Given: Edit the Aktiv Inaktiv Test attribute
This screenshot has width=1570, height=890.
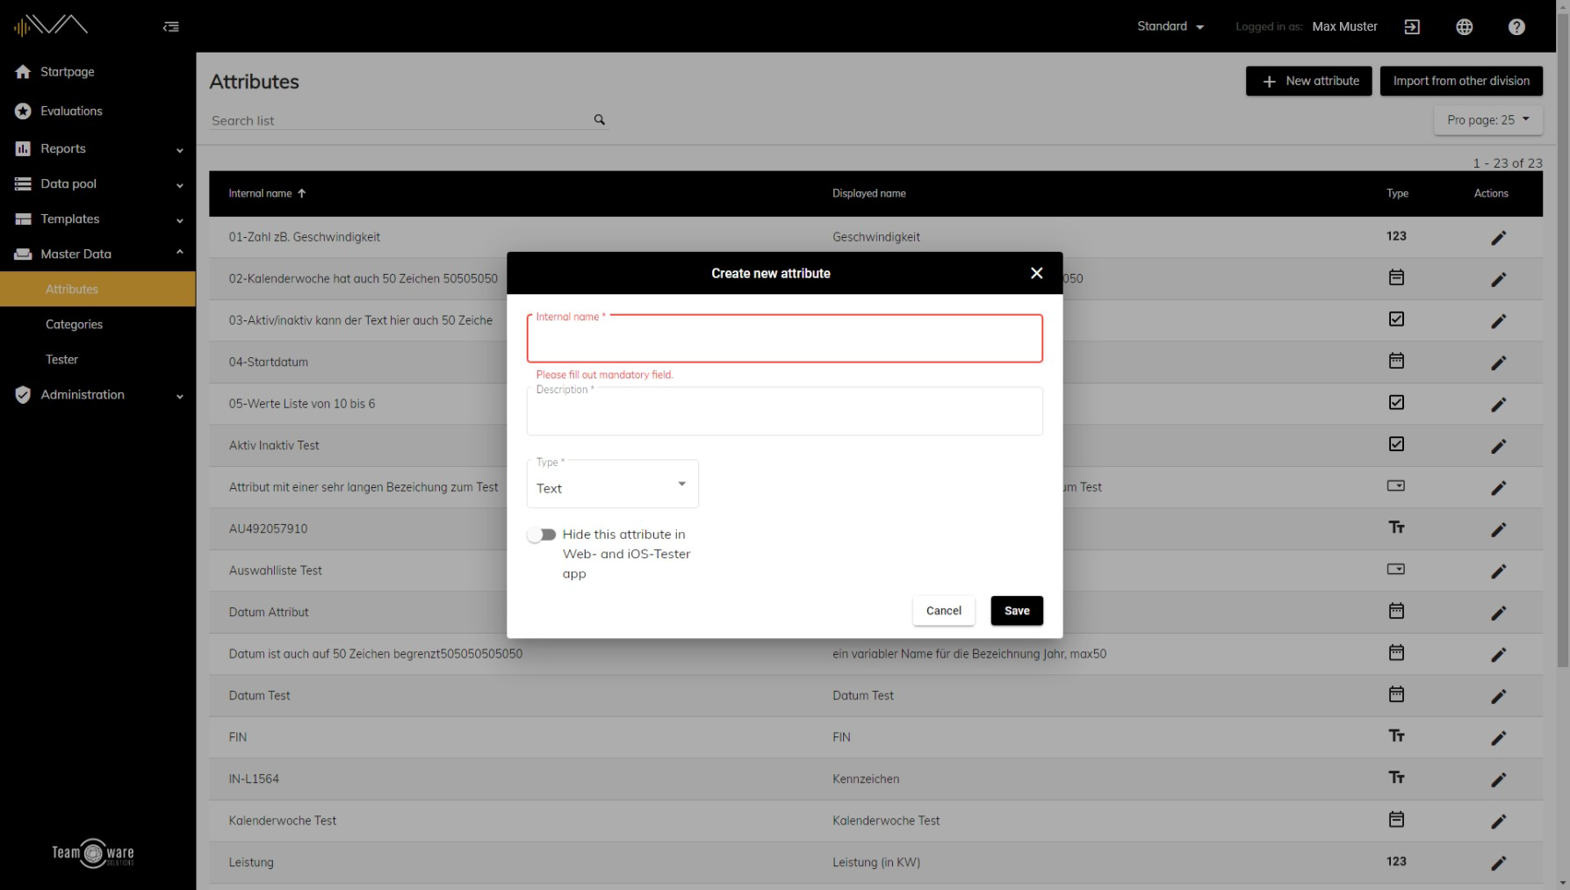Looking at the screenshot, I should [x=1498, y=446].
